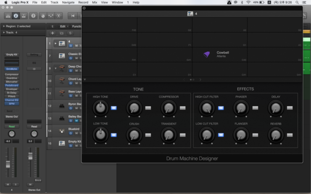Screen dimensions: 311x194
Task: Open the Mixer faders icon
Action: [51, 16]
